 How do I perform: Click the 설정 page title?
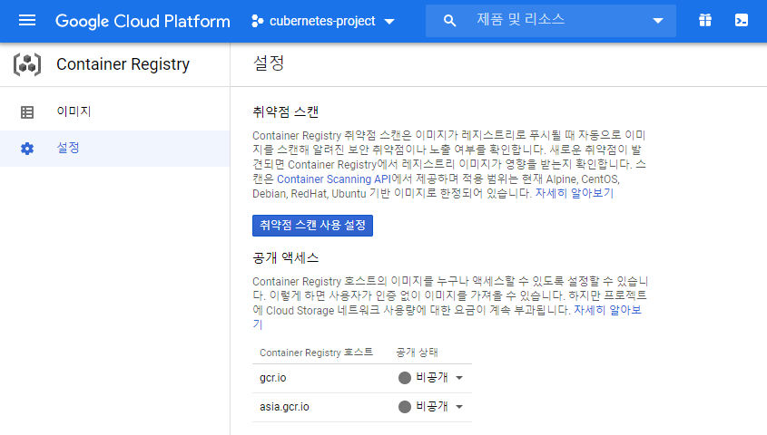[x=269, y=63]
